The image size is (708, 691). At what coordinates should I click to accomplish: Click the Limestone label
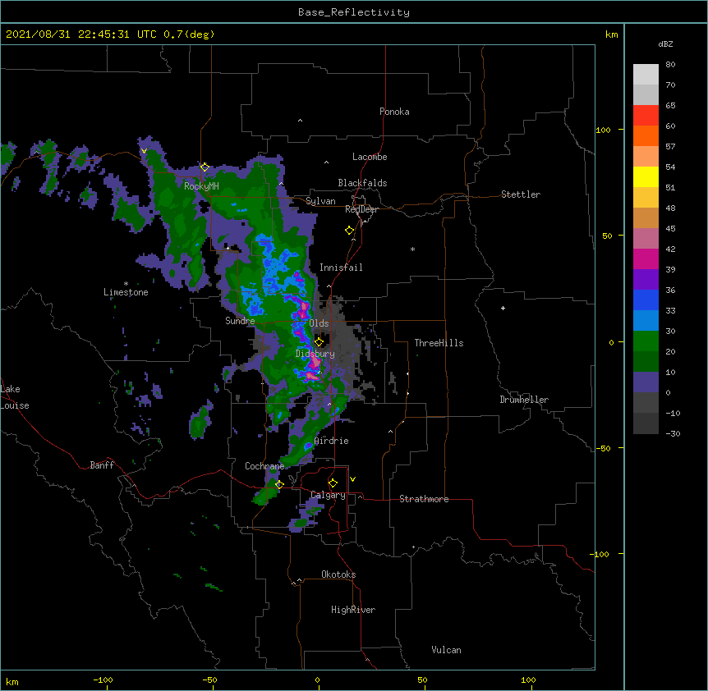(x=126, y=292)
